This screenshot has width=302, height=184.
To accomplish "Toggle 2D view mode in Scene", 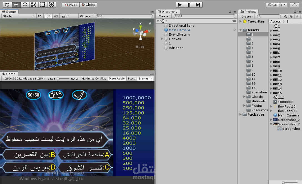I will click(x=40, y=16).
